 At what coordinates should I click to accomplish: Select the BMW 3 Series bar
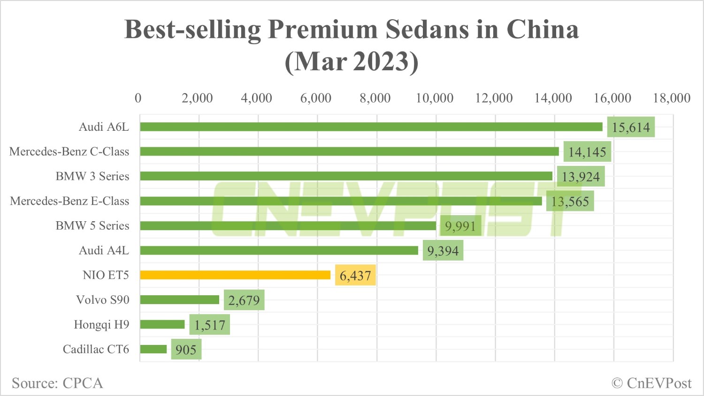coord(346,176)
